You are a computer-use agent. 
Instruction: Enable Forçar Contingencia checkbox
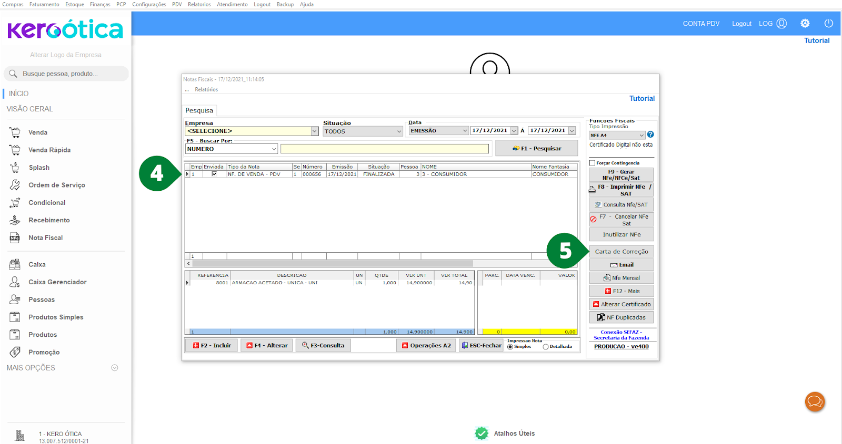[x=593, y=163]
